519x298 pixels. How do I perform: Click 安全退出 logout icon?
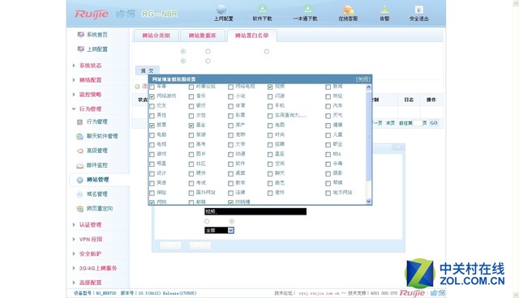click(x=418, y=13)
